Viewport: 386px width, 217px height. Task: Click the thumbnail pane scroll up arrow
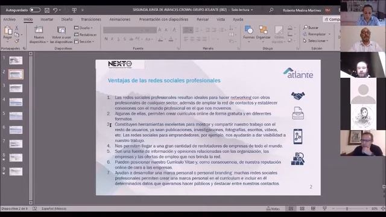tap(31, 54)
